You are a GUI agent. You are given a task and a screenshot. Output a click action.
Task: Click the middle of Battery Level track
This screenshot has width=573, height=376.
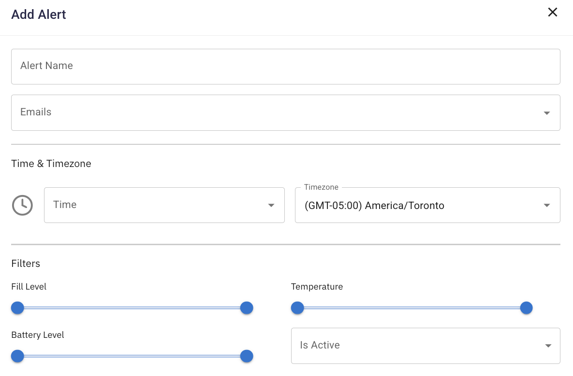pos(132,356)
